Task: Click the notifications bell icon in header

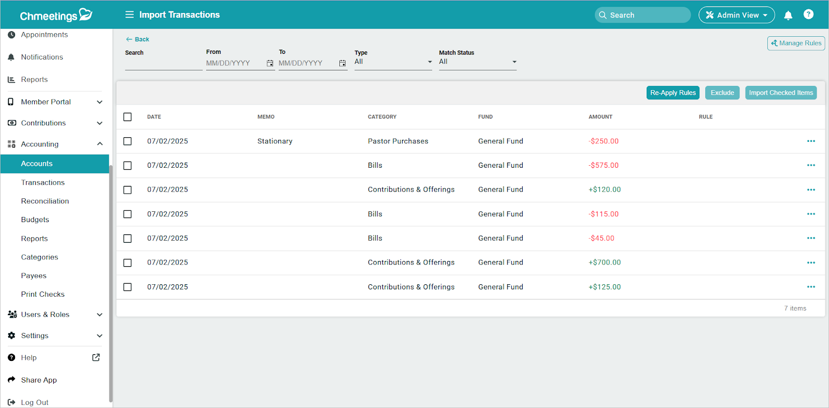Action: tap(788, 15)
